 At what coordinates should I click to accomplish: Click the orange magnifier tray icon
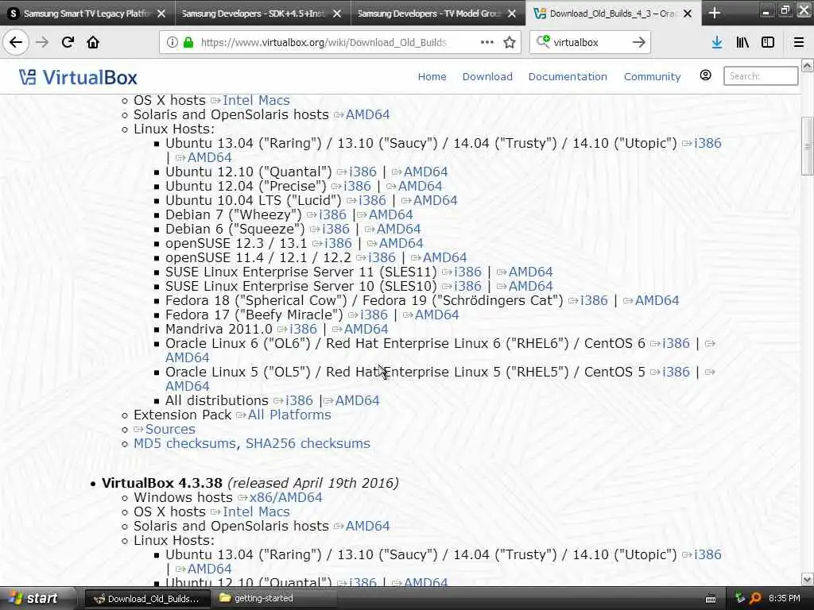click(755, 598)
